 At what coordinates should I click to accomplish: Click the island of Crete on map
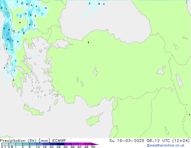[33, 110]
